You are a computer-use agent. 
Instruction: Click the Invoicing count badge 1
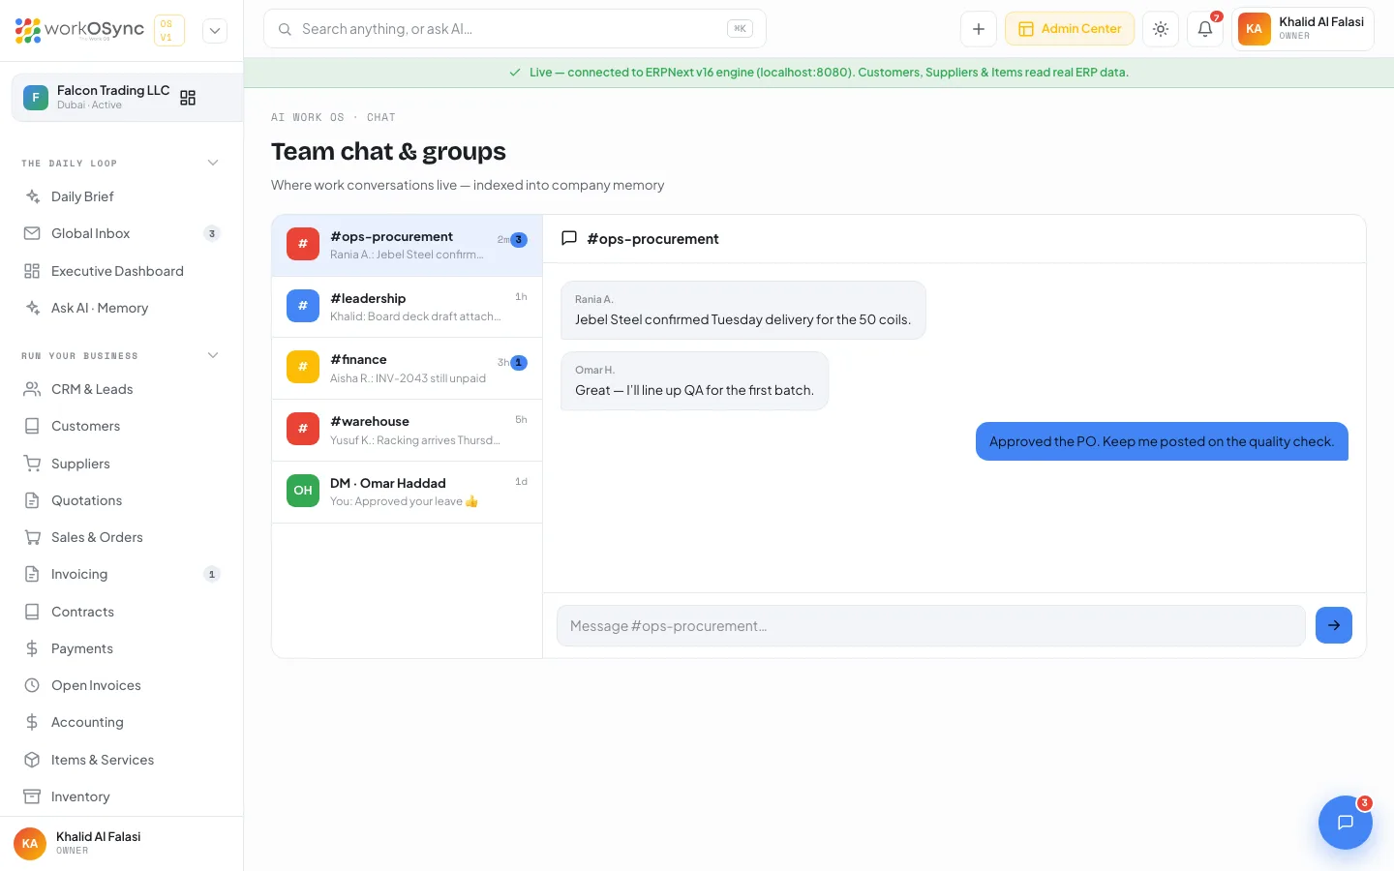coord(212,574)
